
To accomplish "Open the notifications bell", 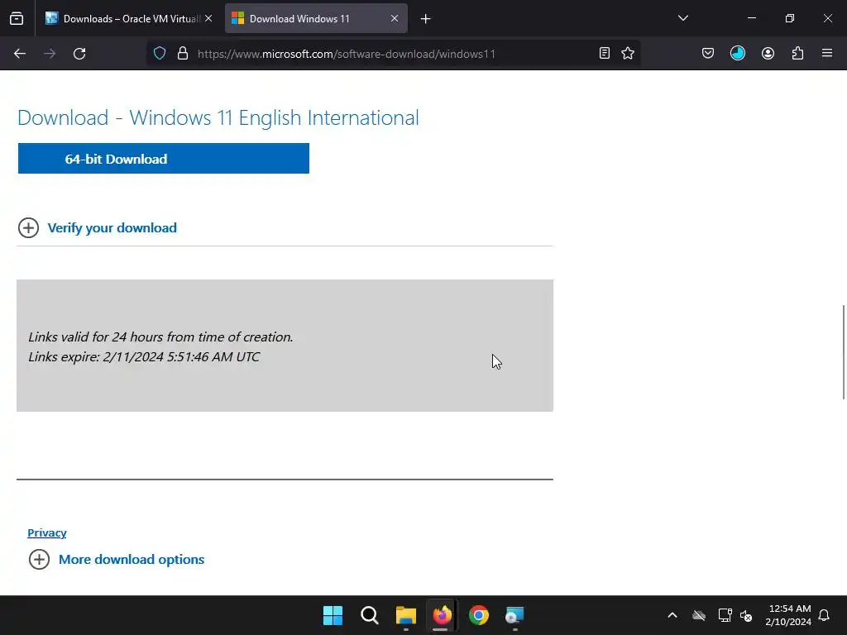I will coord(824,615).
